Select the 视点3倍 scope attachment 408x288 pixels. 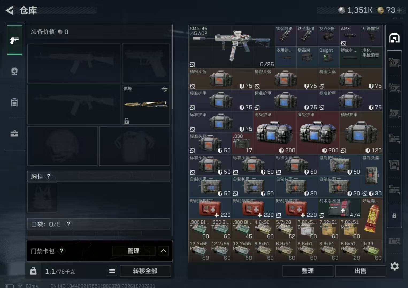(329, 36)
